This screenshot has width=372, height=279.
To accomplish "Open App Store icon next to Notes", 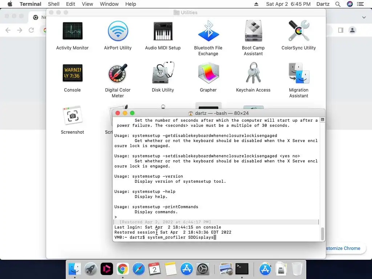I will 187,269.
